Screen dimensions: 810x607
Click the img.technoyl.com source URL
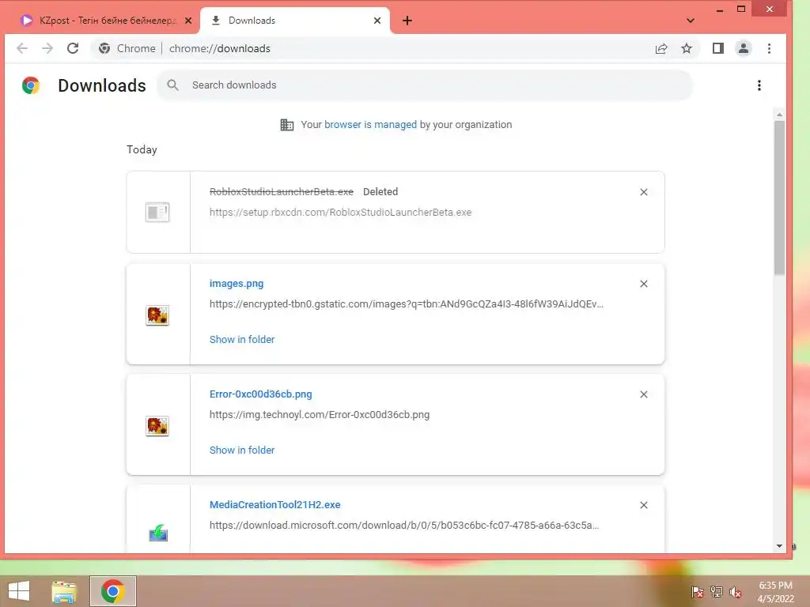pos(320,415)
